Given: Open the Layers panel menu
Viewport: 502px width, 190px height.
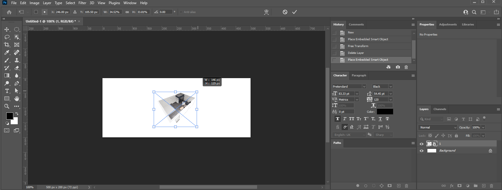Looking at the screenshot, I should pos(498,109).
